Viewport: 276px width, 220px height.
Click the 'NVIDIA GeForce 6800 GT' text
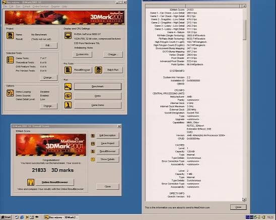point(87,34)
